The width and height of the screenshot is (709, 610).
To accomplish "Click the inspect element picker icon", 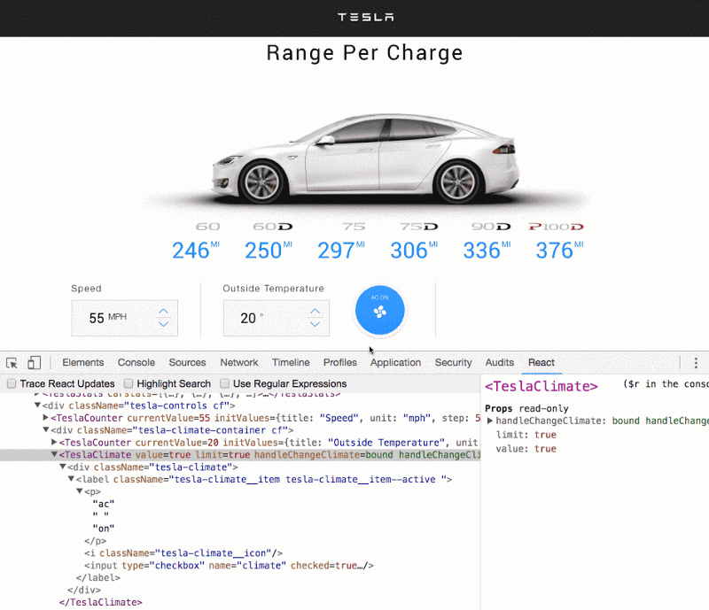I will click(x=12, y=363).
